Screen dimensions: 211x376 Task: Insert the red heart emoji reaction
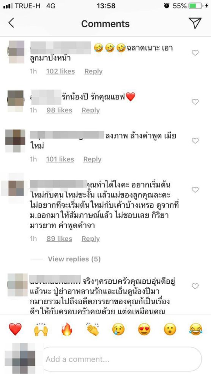click(x=15, y=329)
